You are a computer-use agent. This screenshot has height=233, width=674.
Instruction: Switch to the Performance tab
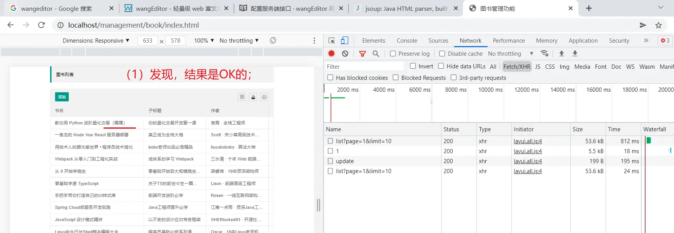509,40
